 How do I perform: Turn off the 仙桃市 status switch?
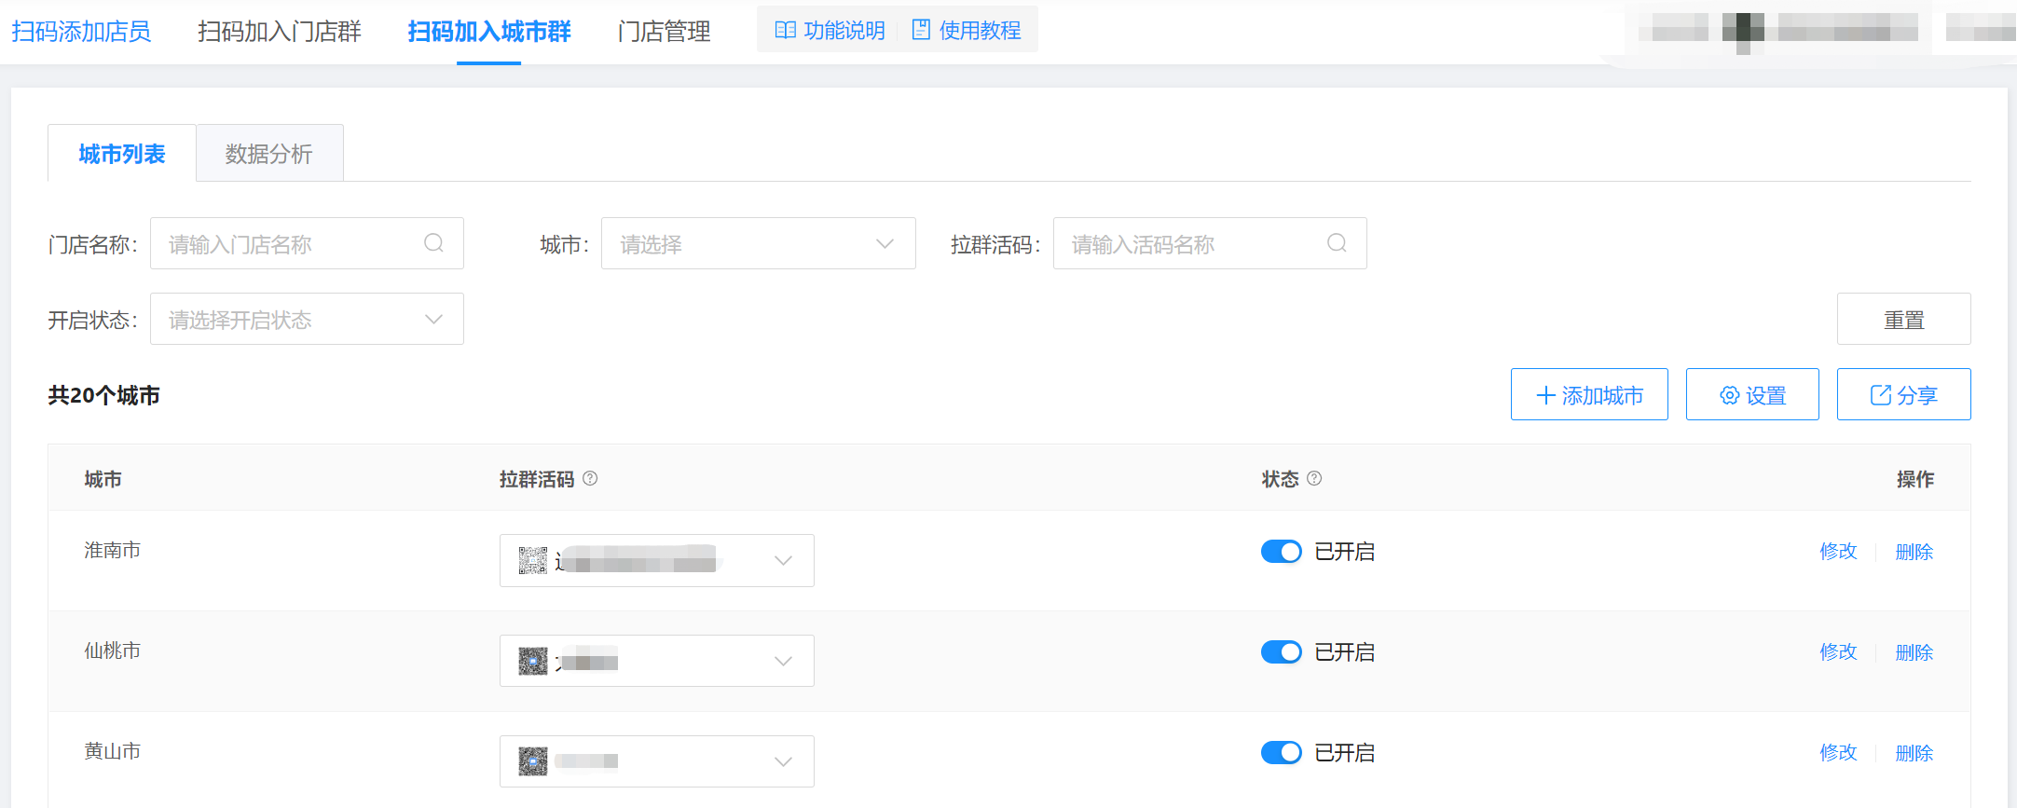1282,652
